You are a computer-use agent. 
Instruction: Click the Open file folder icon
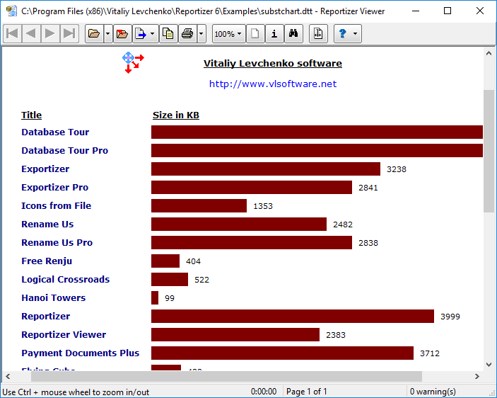[x=93, y=33]
